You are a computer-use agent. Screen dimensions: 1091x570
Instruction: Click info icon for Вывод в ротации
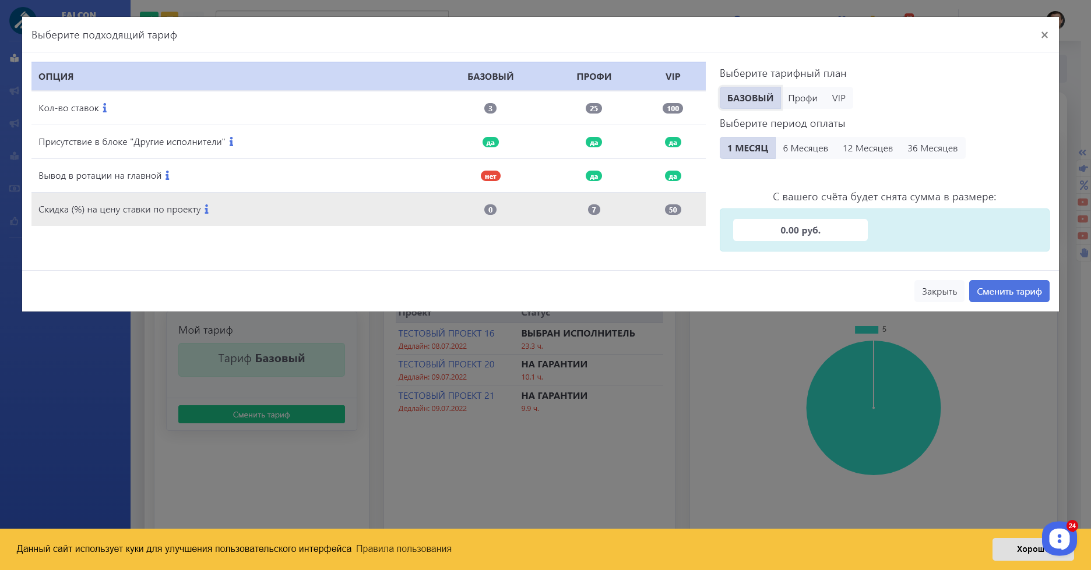click(167, 176)
